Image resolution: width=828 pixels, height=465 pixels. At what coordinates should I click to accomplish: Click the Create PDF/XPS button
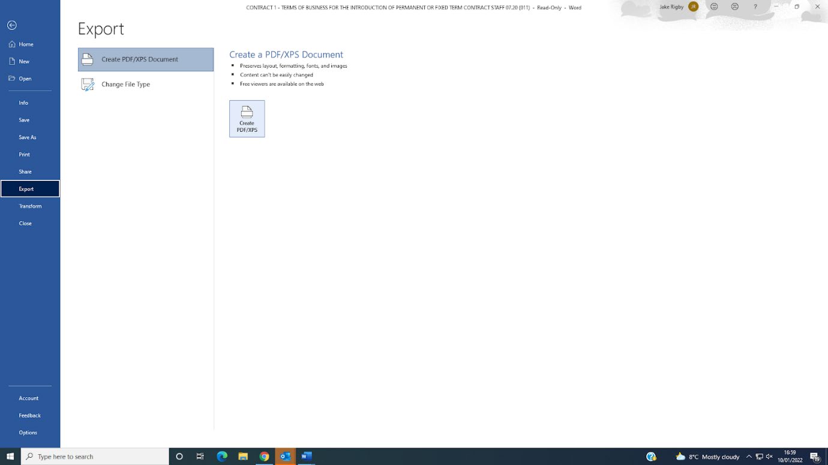tap(247, 119)
